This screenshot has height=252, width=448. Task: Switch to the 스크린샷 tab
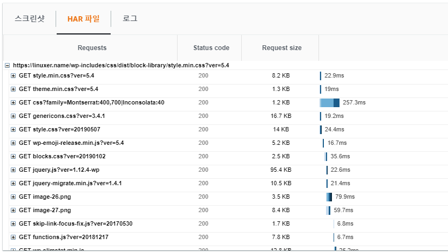(30, 19)
